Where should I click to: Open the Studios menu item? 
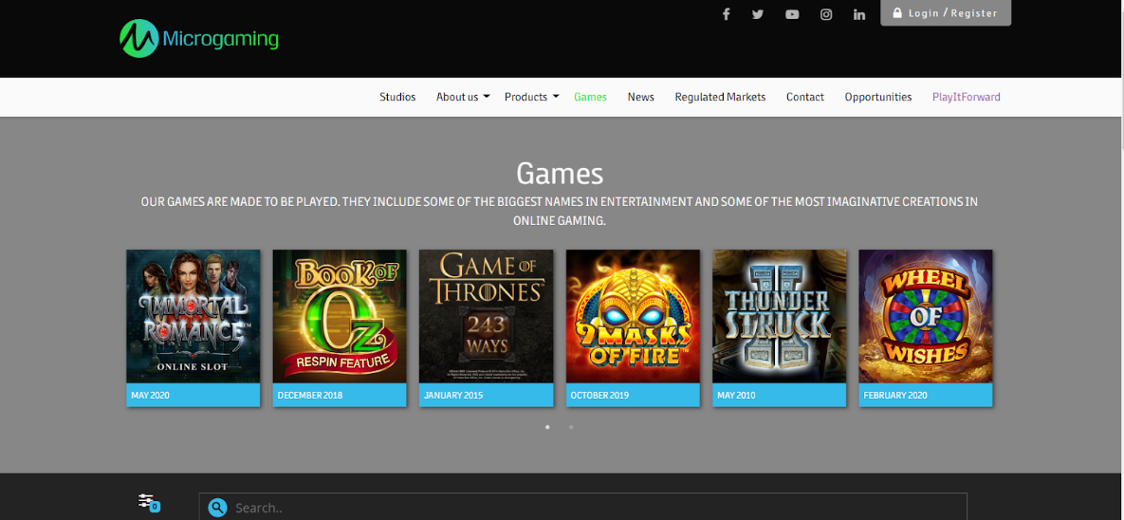(x=397, y=97)
